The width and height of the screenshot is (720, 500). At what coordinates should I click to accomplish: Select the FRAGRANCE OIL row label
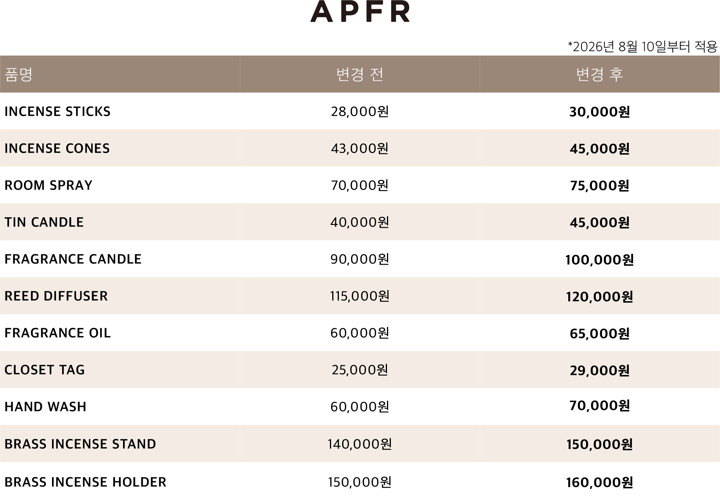point(58,333)
